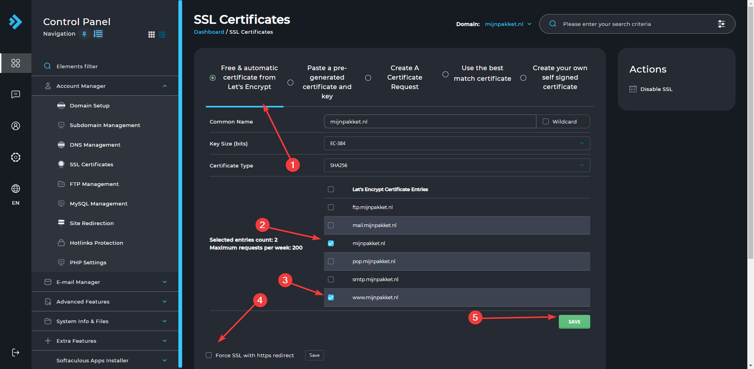Pin the navigation with pin icon

(x=84, y=34)
